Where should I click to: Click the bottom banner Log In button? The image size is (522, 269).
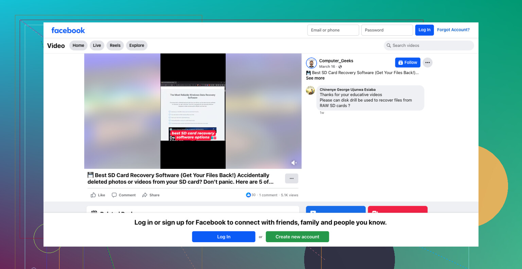tap(224, 237)
